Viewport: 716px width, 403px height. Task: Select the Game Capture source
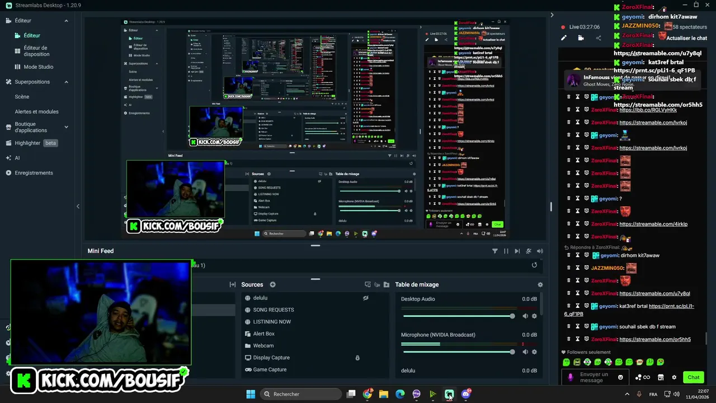(x=314, y=369)
